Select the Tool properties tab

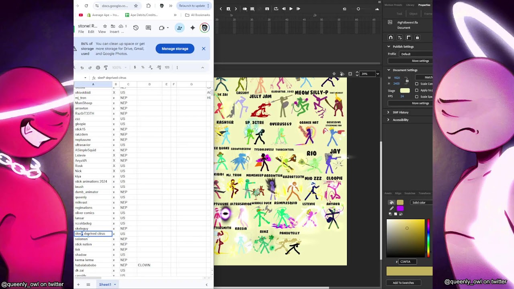399,14
